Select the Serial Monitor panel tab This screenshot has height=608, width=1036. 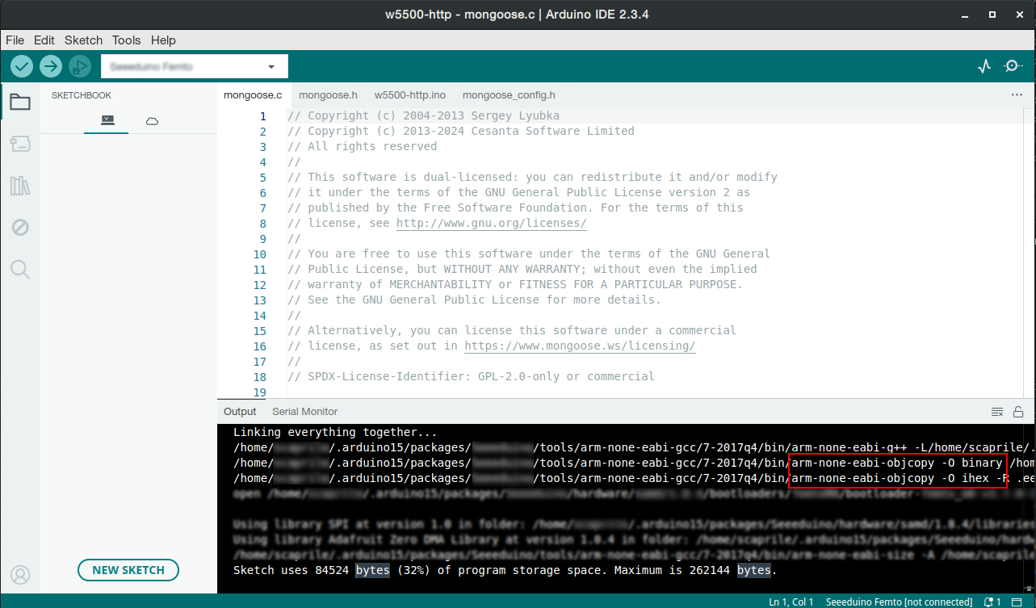point(304,412)
